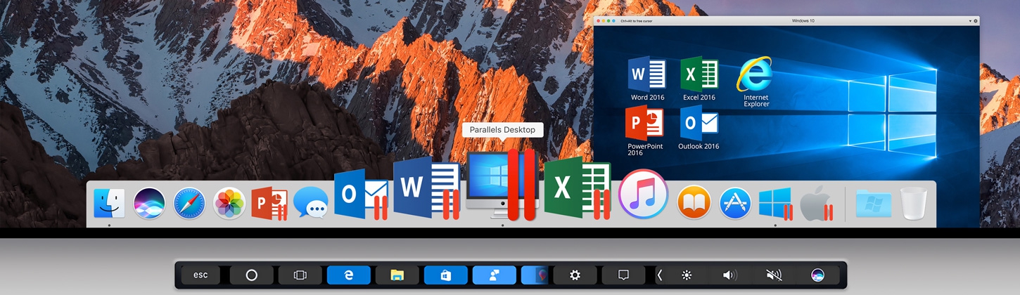1020x295 pixels.
Task: Open the Windows 10 VM Dock icon
Action: [x=776, y=204]
